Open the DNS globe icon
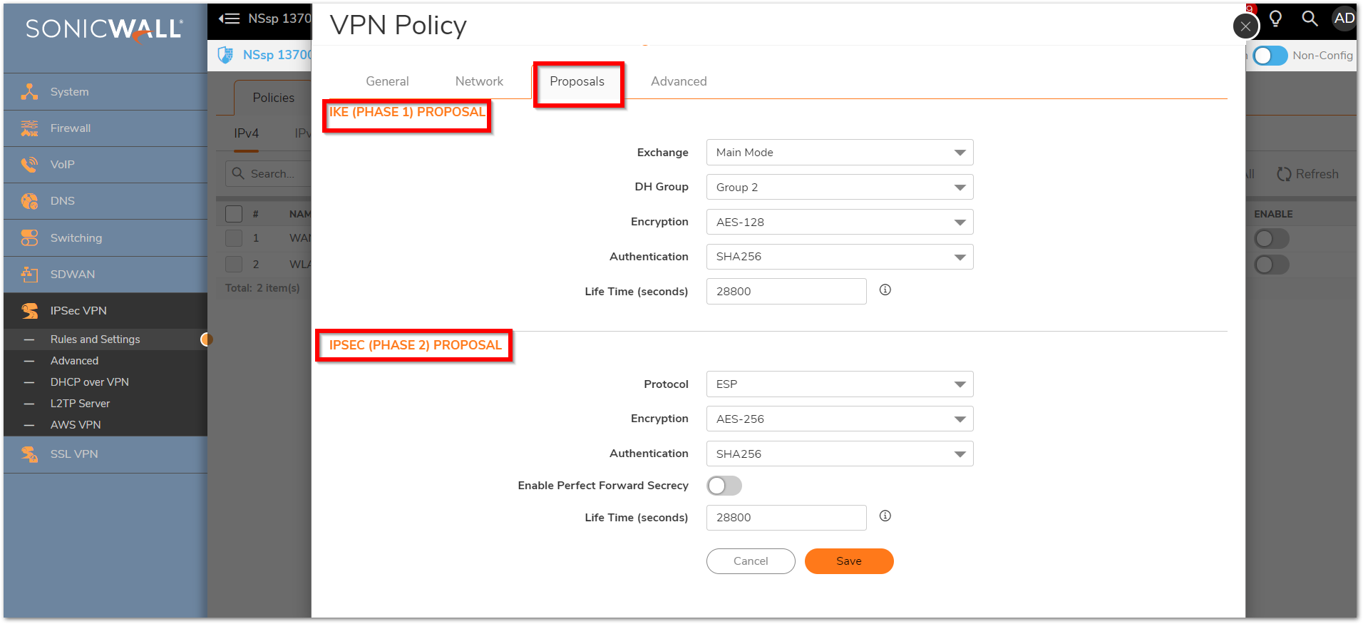Viewport: 1363px width, 624px height. tap(29, 201)
